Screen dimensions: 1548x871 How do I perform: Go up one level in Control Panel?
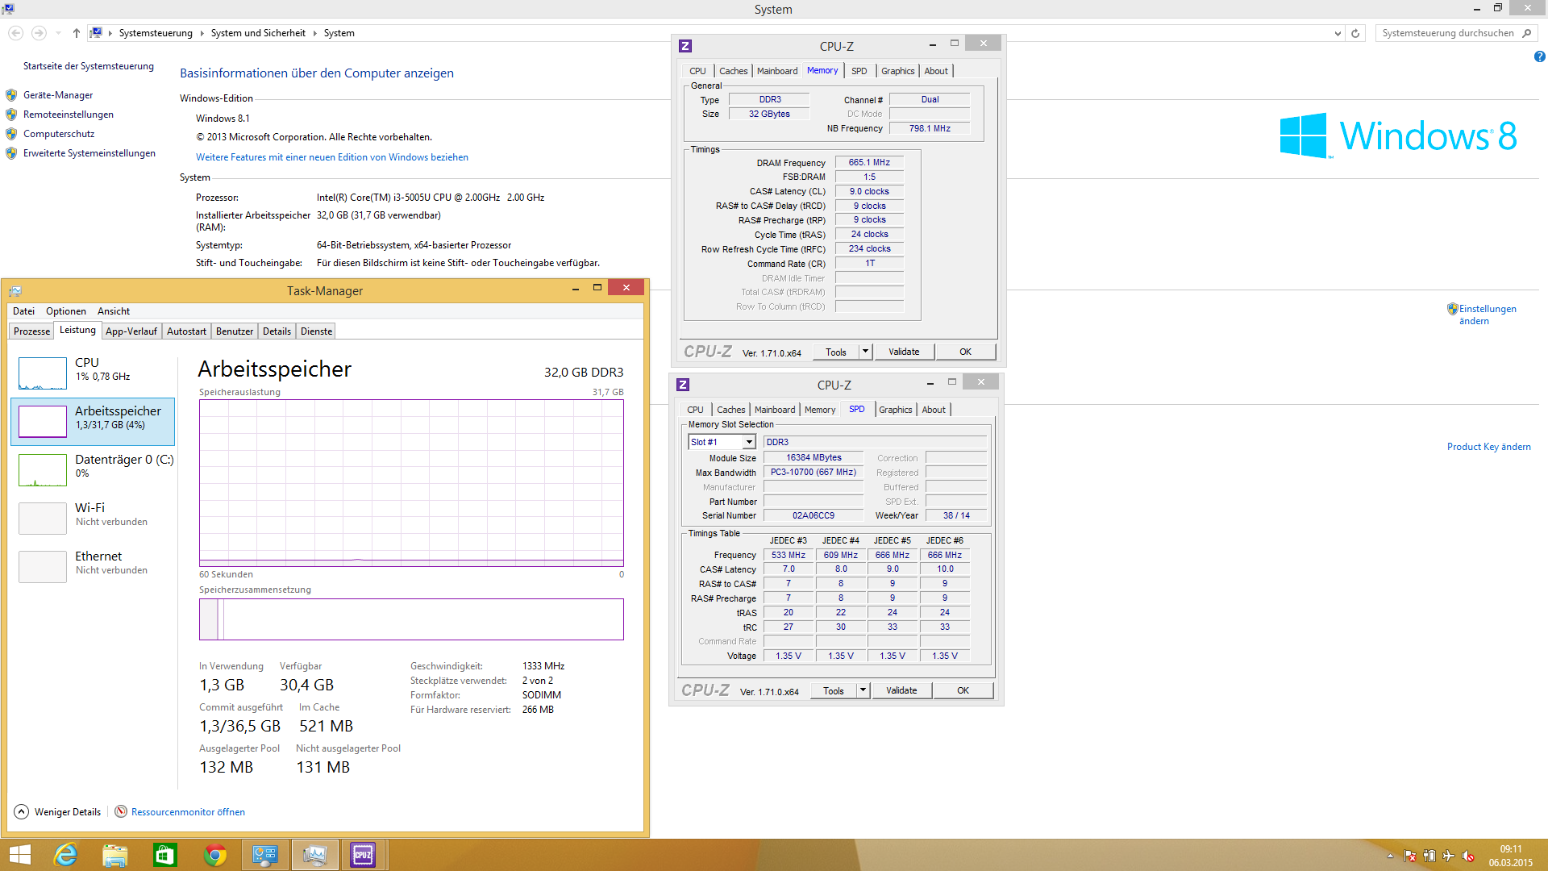point(77,33)
